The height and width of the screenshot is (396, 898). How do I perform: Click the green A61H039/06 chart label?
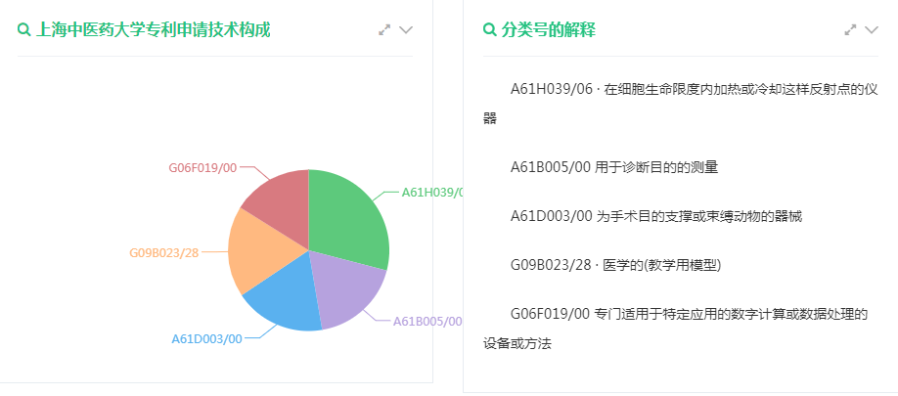pyautogui.click(x=431, y=192)
